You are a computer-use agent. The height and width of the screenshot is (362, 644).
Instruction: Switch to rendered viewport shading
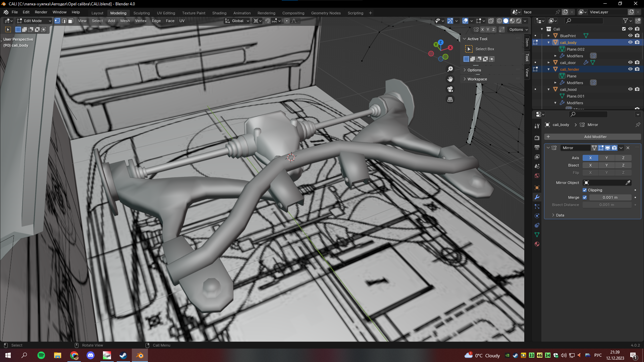click(519, 21)
